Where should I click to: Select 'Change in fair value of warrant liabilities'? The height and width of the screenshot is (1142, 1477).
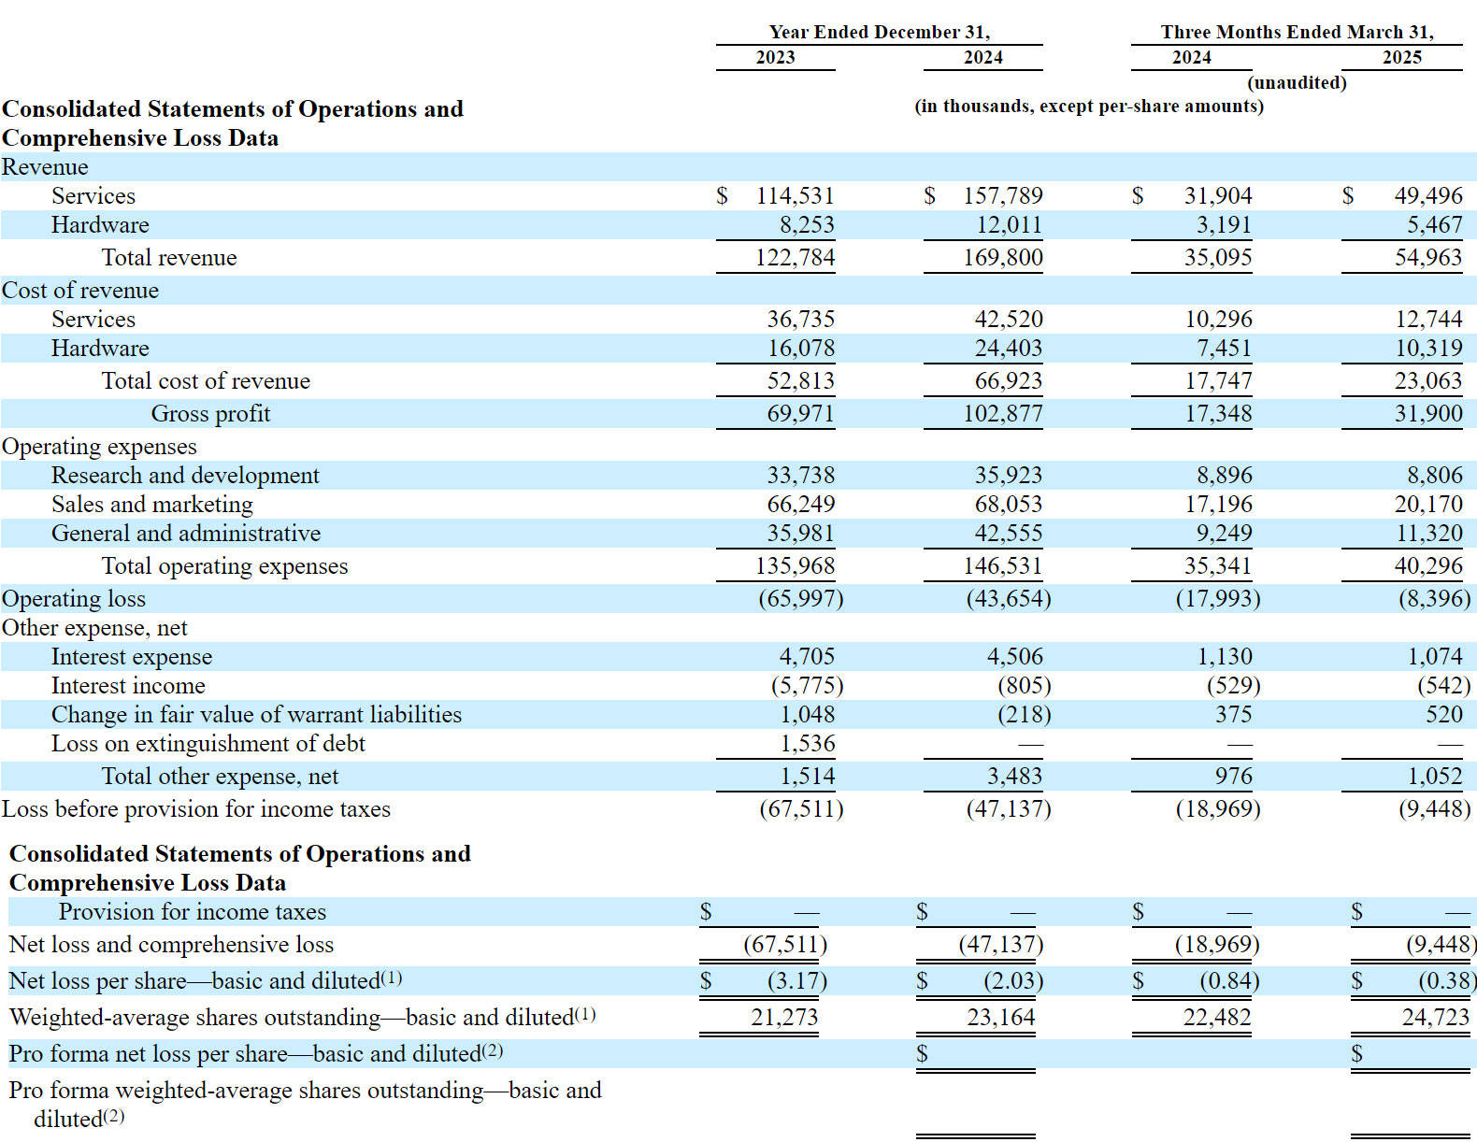(x=256, y=715)
